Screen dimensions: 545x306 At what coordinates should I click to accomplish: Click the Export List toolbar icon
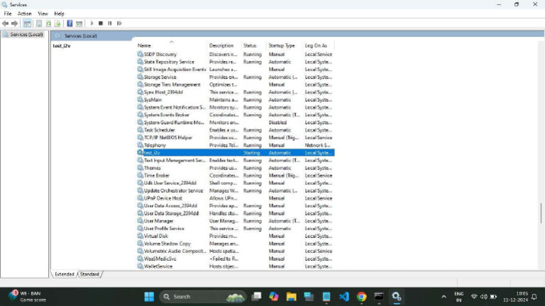(57, 23)
